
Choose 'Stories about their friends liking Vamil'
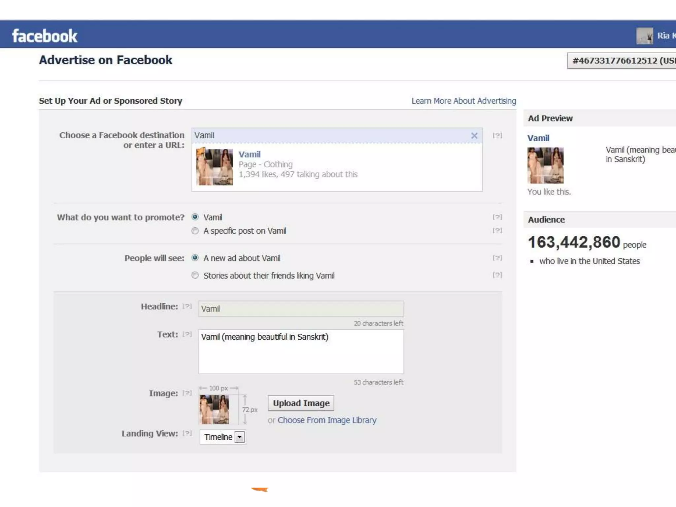click(x=195, y=275)
